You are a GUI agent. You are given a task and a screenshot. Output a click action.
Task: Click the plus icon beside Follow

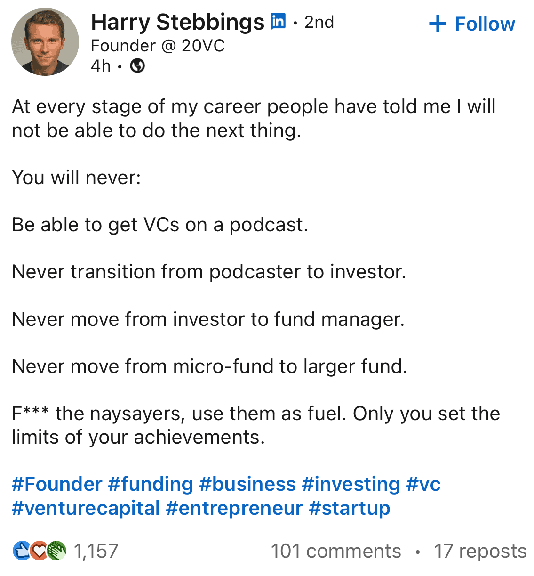coord(438,24)
